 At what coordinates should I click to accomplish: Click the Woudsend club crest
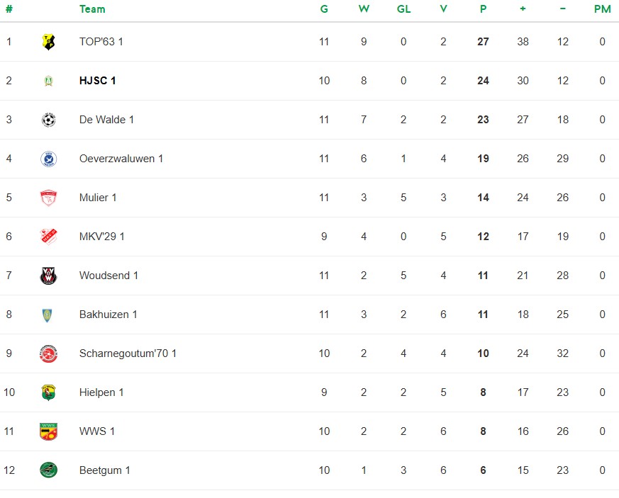[48, 276]
